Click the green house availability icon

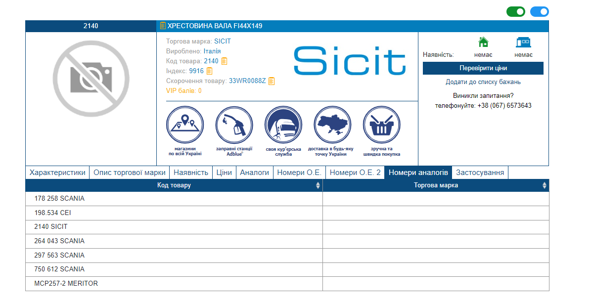[x=483, y=42]
